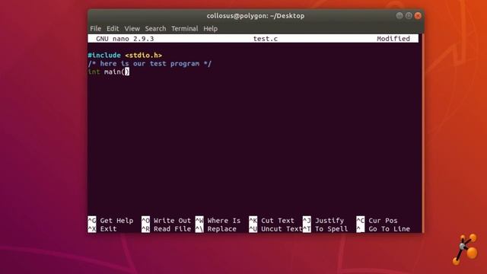The height and width of the screenshot is (274, 487).
Task: Click the Go To Line shortcut
Action: tap(384, 229)
